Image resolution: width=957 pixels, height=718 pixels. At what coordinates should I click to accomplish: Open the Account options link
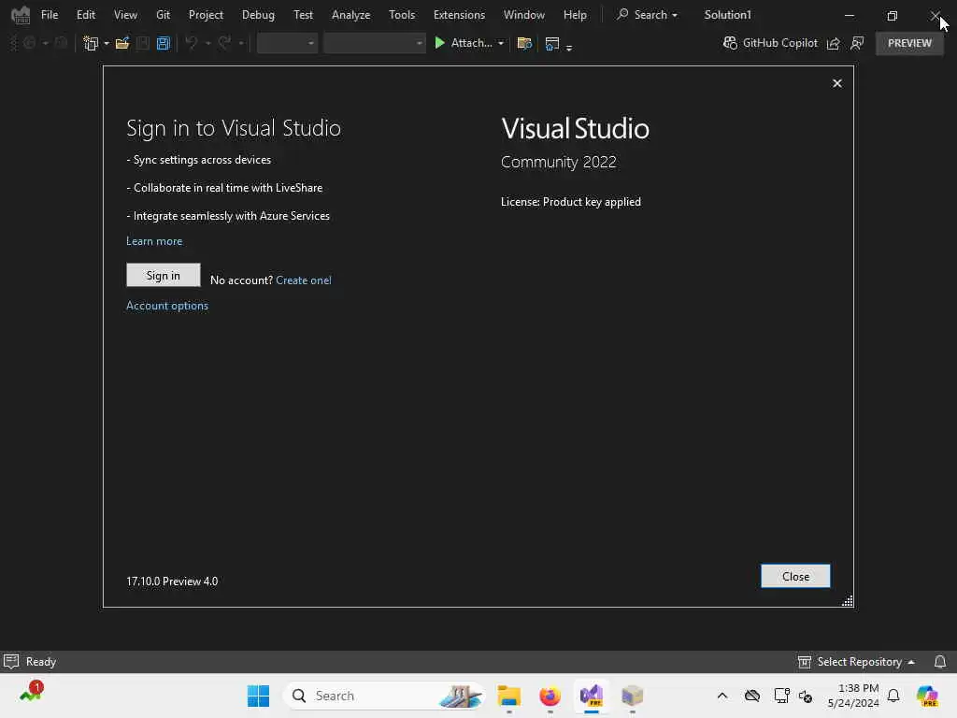pos(167,306)
